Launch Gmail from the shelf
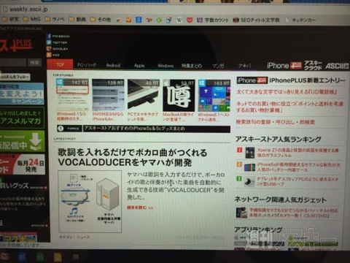This screenshot has height=263, width=350. pyautogui.click(x=4, y=256)
